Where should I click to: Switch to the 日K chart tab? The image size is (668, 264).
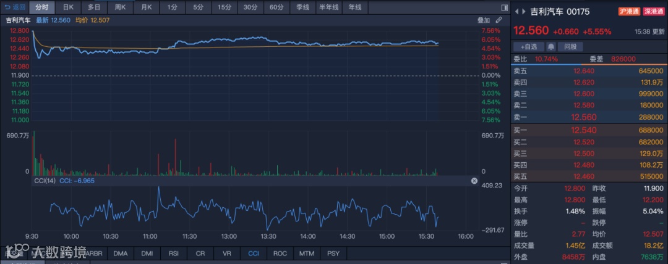click(68, 7)
